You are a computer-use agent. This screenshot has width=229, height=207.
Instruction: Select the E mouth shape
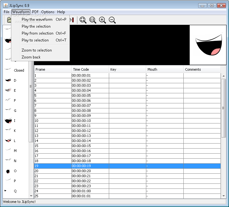coord(10,90)
